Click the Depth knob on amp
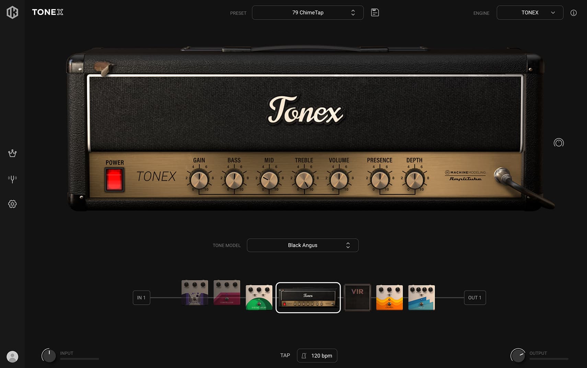Viewport: 587px width, 368px height. (x=415, y=180)
